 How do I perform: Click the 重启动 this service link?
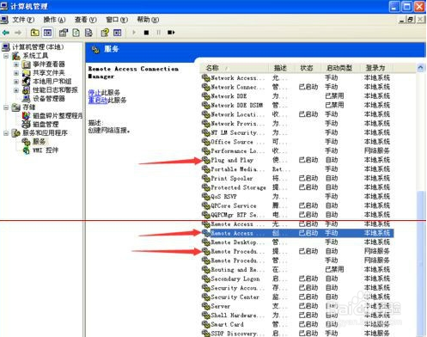(98, 100)
